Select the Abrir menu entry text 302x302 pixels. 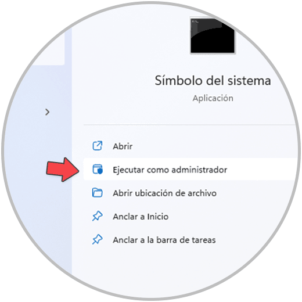point(123,146)
